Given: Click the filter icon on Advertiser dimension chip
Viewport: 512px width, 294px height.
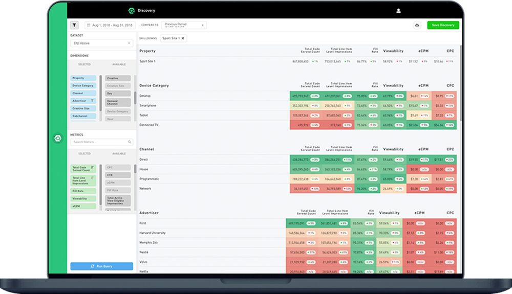Looking at the screenshot, I should pyautogui.click(x=92, y=101).
